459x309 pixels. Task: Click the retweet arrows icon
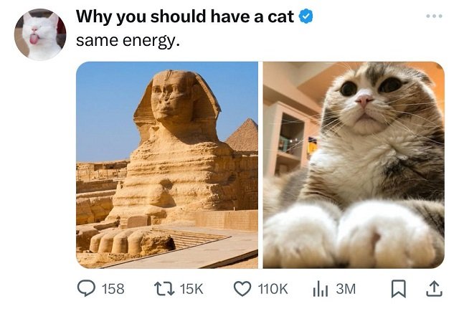tap(164, 288)
